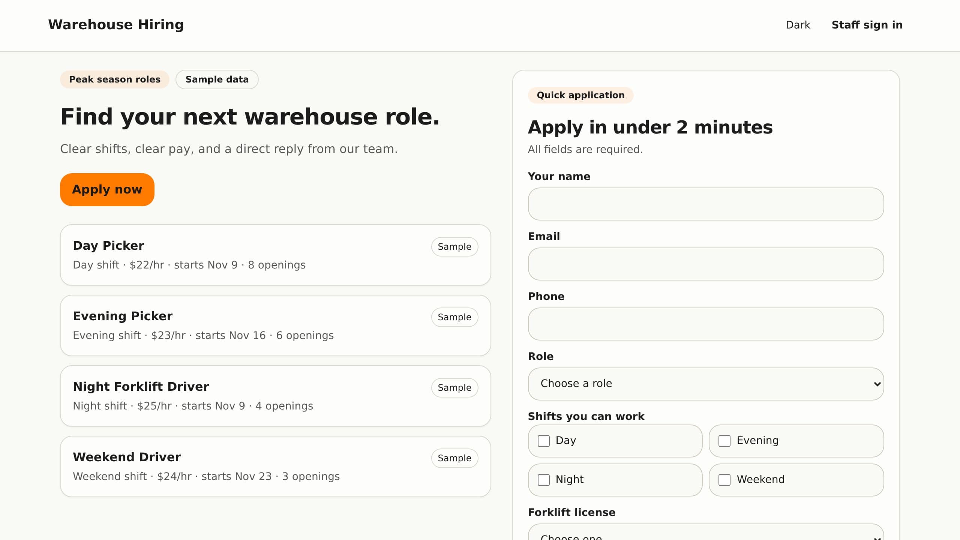Click the 'Shifts you can work' label

pos(586,416)
